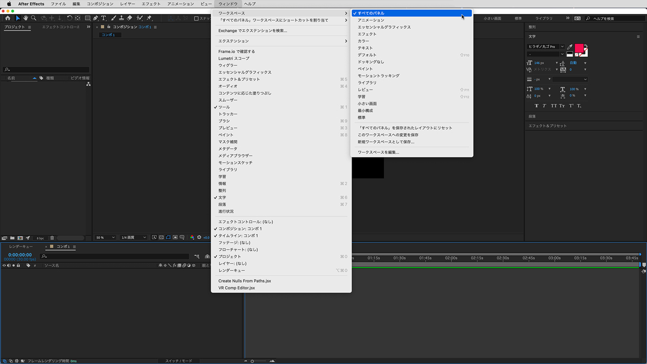Screen dimensions: 647x364
Task: Toggle the スナップ checkbox in toolbar
Action: click(197, 18)
